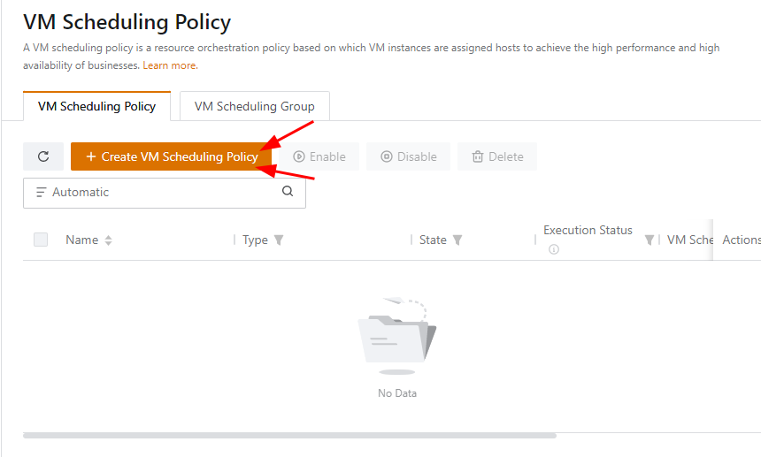Open the Type column filter icon
Viewport: 761px width, 457px height.
[x=279, y=240]
